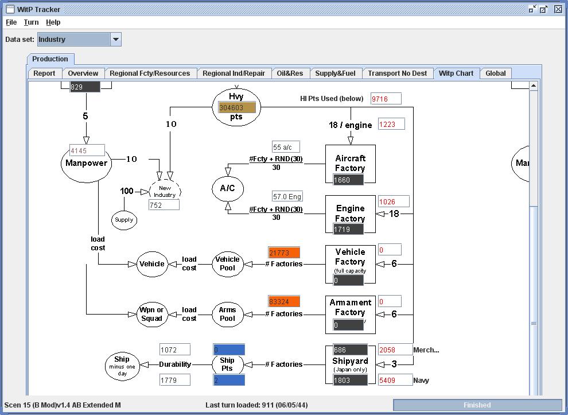The height and width of the screenshot is (415, 568).
Task: Click the Merchant HI field 2058
Action: click(395, 350)
